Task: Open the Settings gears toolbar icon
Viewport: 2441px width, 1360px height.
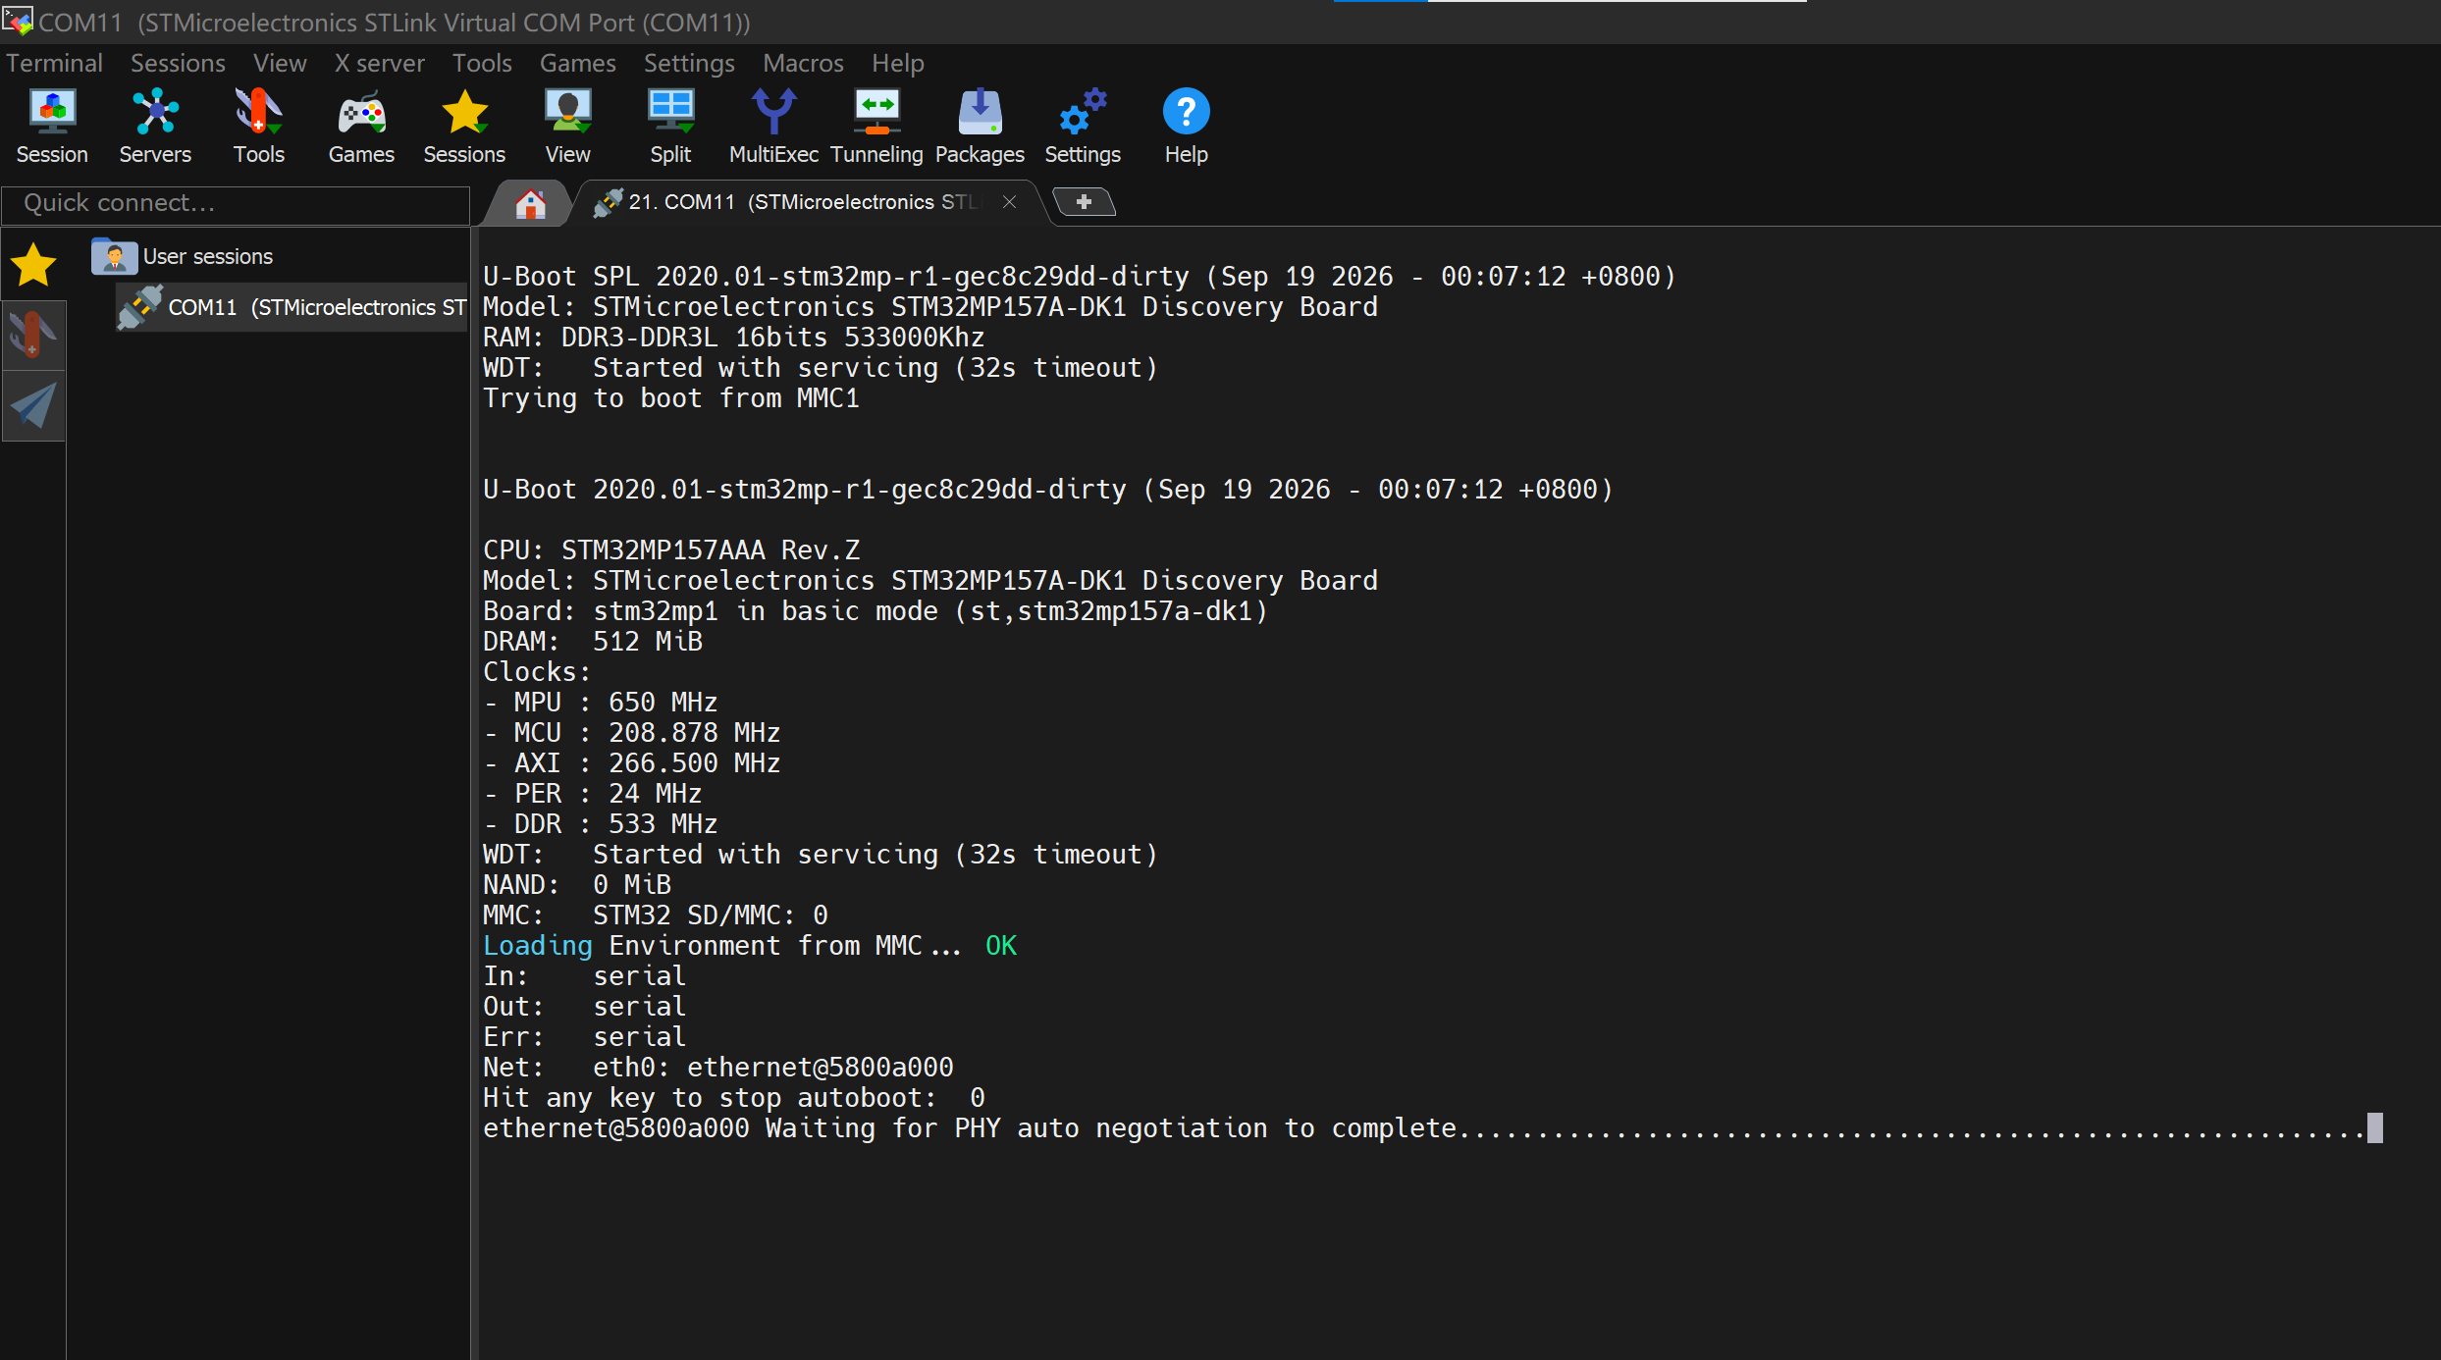Action: (x=1083, y=127)
